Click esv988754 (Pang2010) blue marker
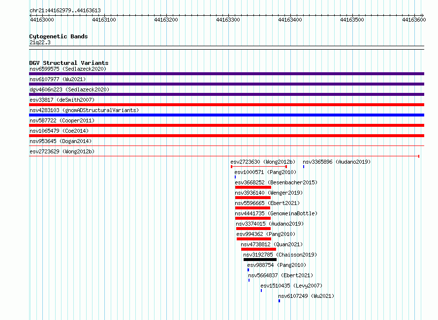The height and width of the screenshot is (320, 438). pos(248,270)
